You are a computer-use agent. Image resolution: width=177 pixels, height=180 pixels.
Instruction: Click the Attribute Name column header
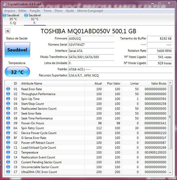pos(52,84)
